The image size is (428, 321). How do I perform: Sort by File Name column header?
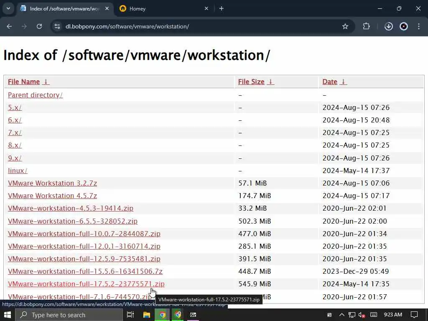(24, 82)
